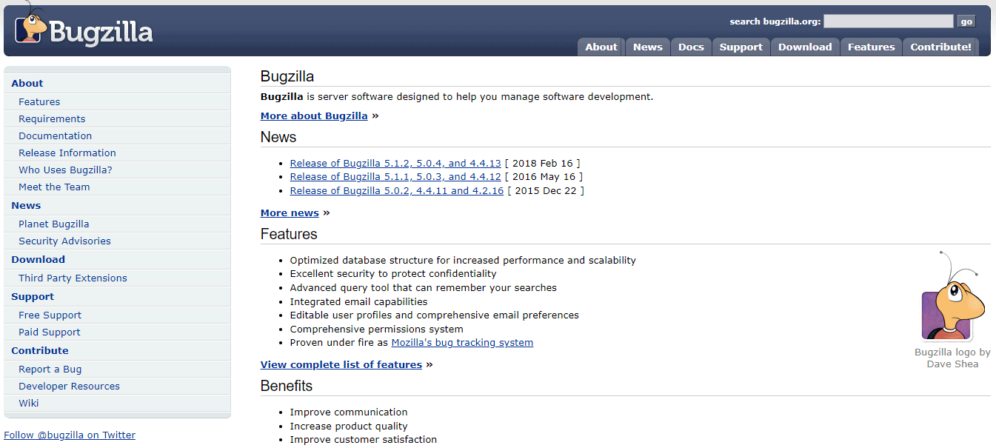Image resolution: width=996 pixels, height=448 pixels.
Task: Click the 'Integrated email capabilities' feature text
Action: pyautogui.click(x=359, y=301)
